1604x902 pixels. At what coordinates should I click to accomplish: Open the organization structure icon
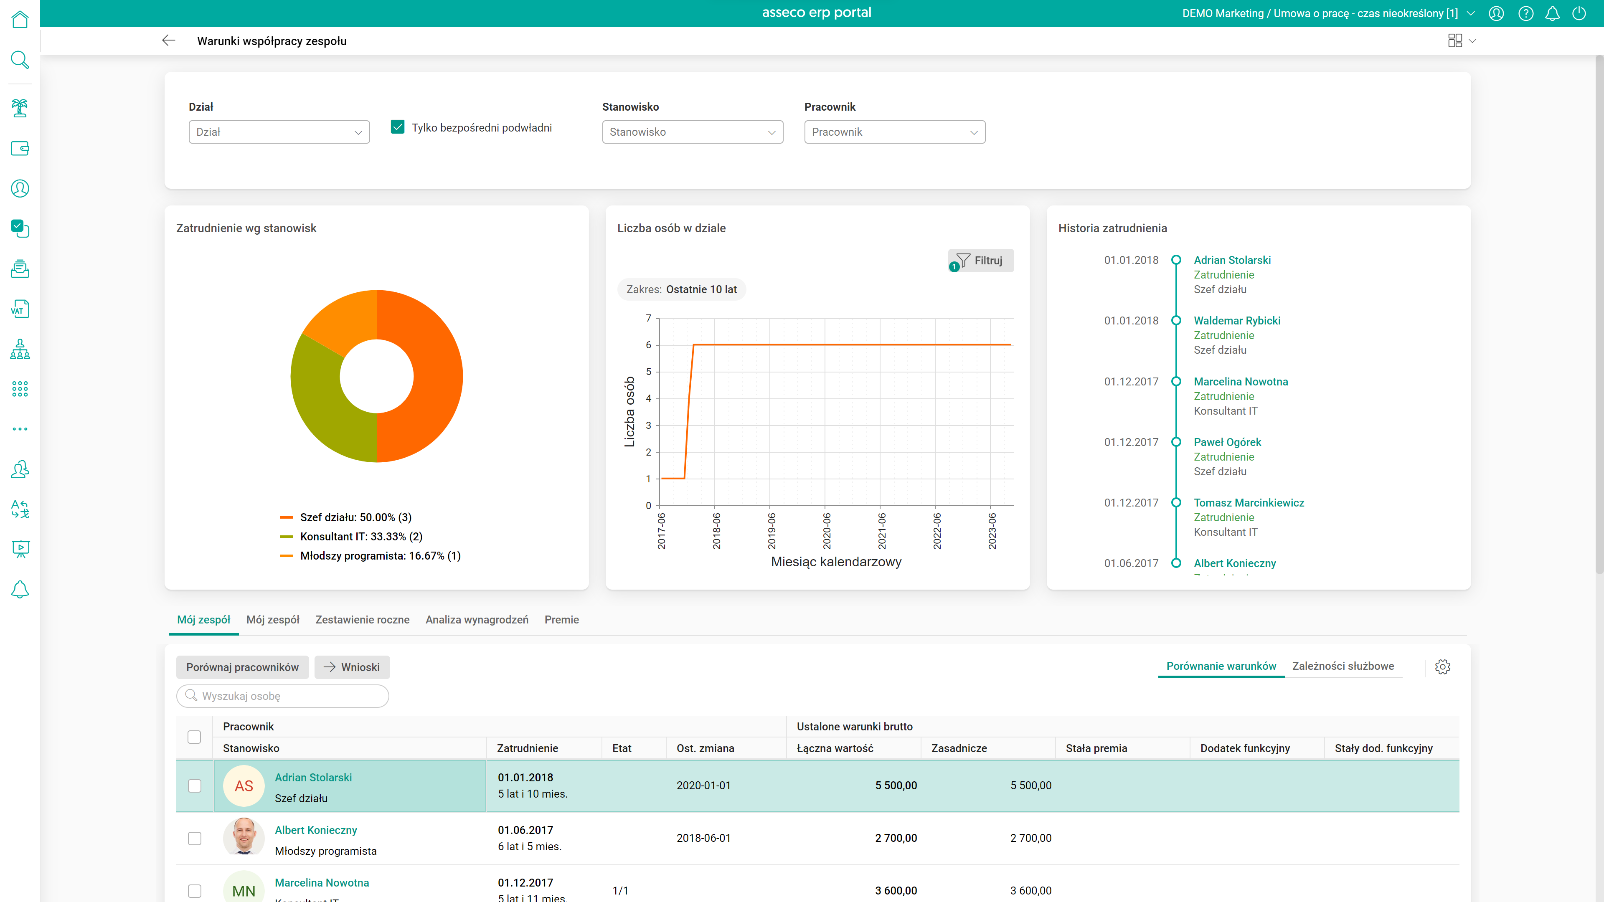pyautogui.click(x=20, y=349)
